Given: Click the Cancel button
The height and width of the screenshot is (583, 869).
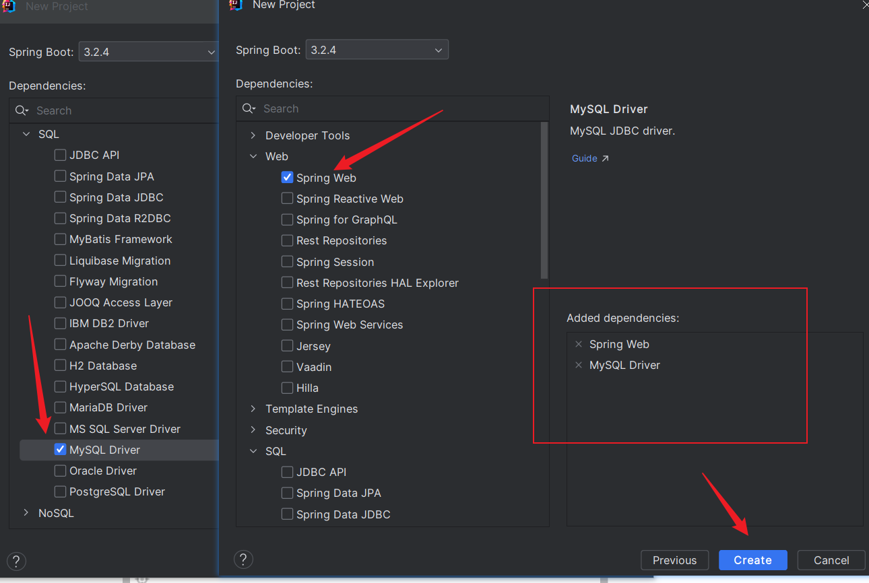Looking at the screenshot, I should pyautogui.click(x=831, y=560).
